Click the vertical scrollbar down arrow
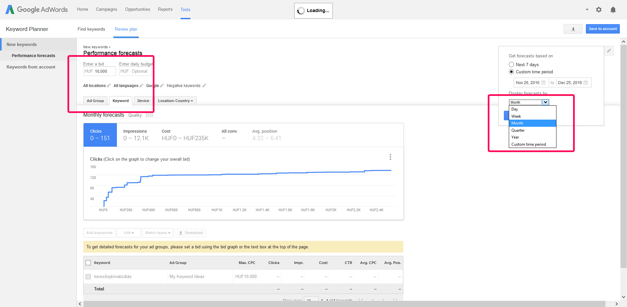Image resolution: width=627 pixels, height=307 pixels. (x=623, y=297)
